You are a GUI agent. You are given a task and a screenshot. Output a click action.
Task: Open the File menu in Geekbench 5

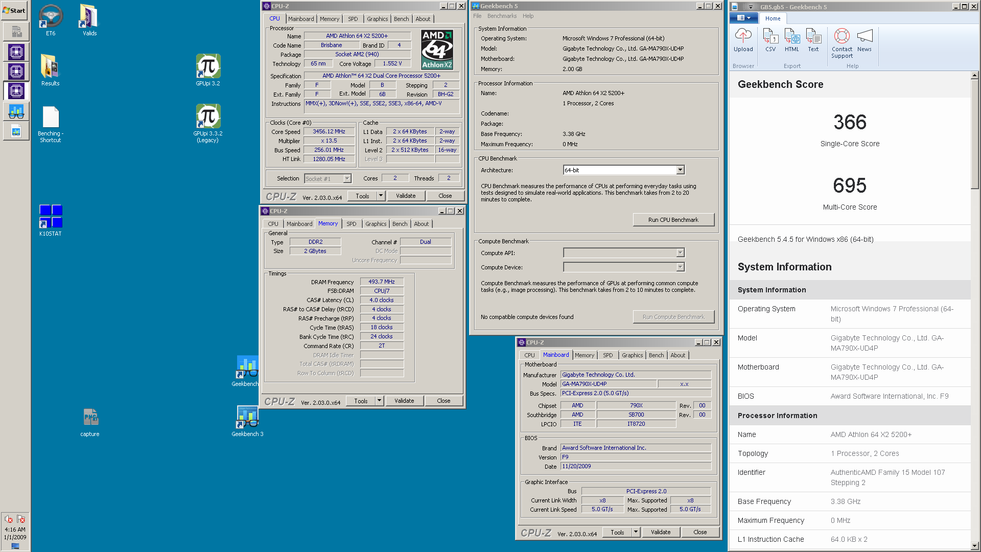[x=477, y=16]
